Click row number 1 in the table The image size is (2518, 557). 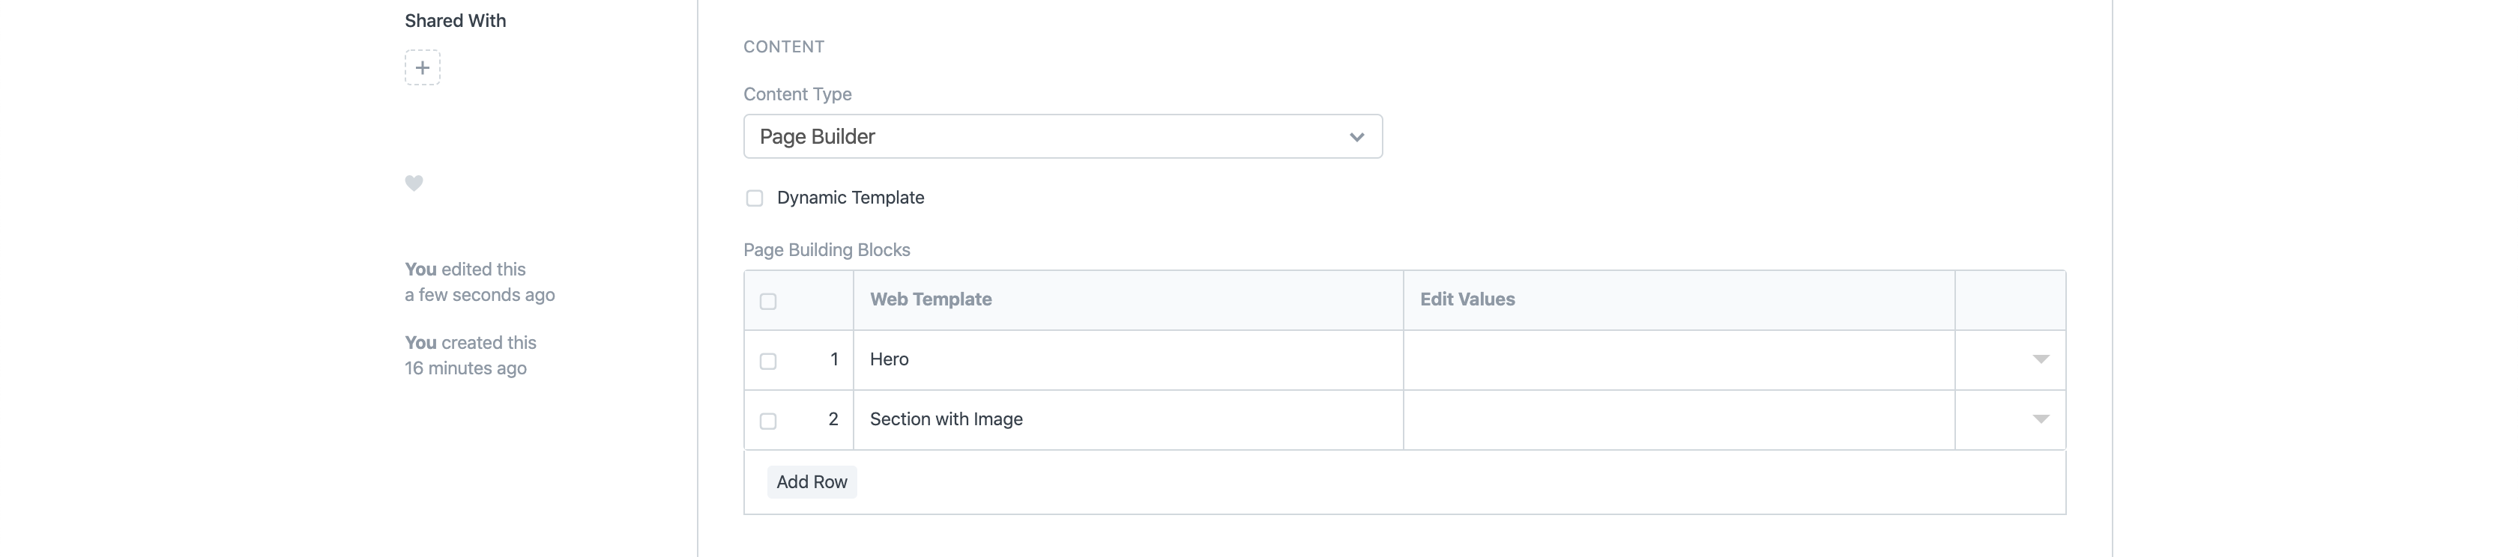pos(834,359)
